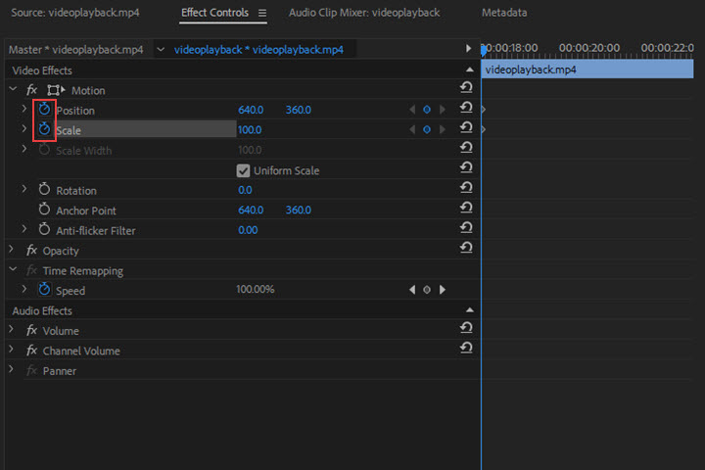This screenshot has height=470, width=705.
Task: Toggle the Position stopwatch animation icon
Action: (44, 110)
